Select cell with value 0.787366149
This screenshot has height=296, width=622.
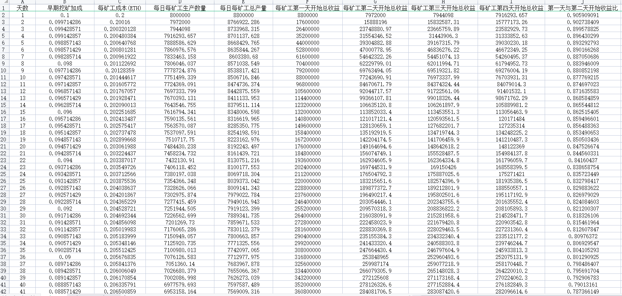(583, 291)
